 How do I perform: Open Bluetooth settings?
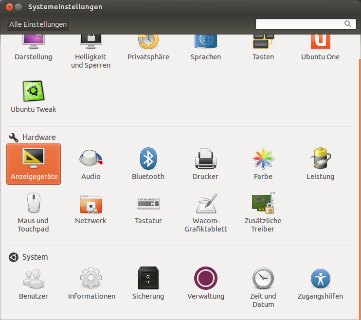point(148,164)
